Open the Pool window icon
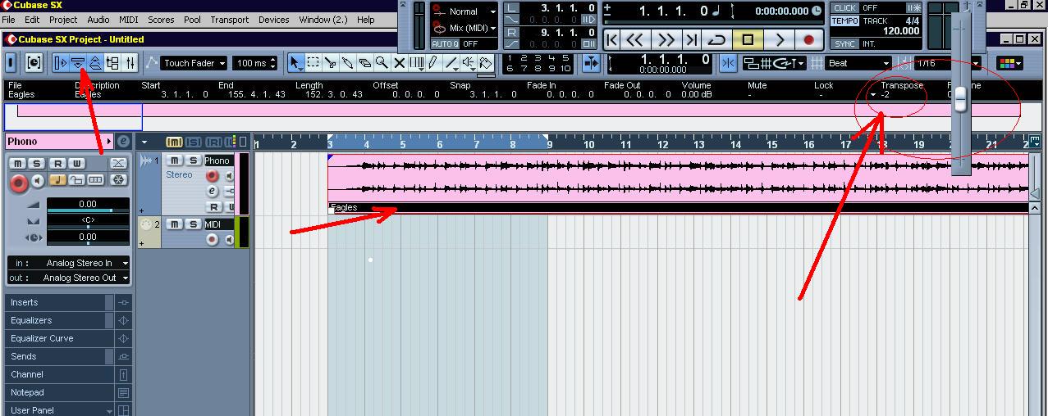The width and height of the screenshot is (1048, 416). (112, 63)
